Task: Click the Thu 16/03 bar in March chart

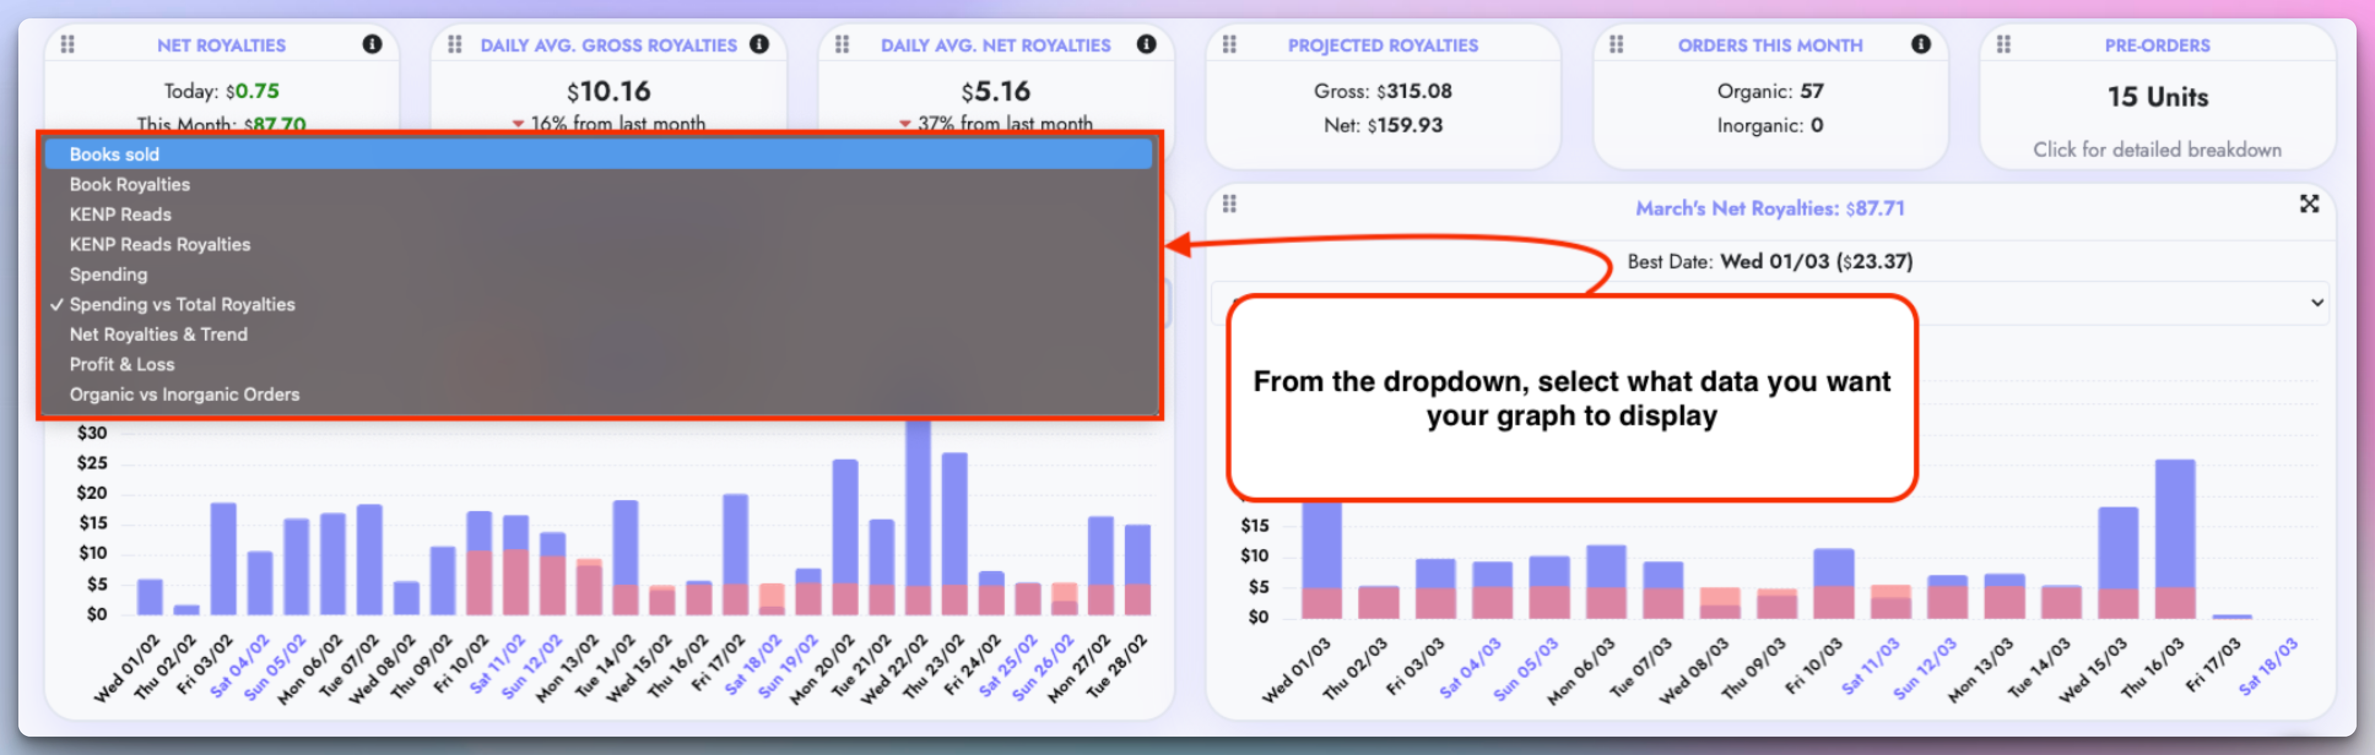Action: (x=2175, y=539)
